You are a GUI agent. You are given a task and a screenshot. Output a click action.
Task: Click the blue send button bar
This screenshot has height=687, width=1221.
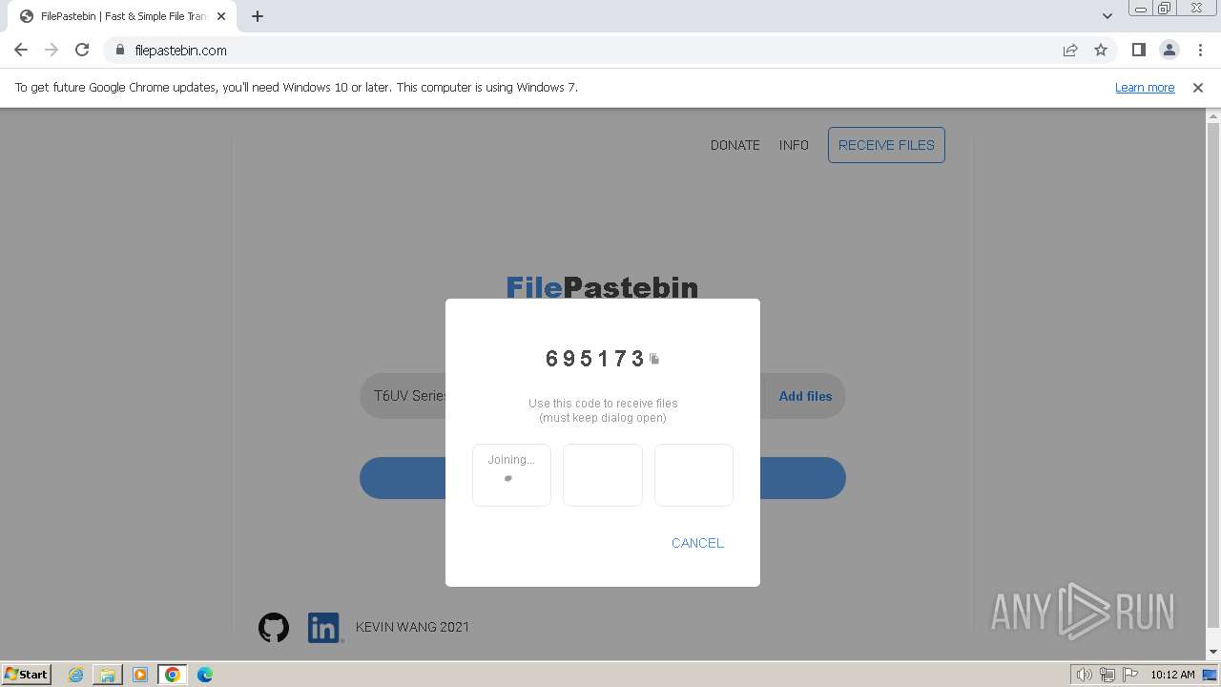click(x=602, y=478)
